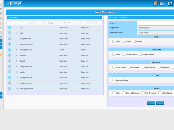Click the XERP logo
Screen dimensions: 174x130
(x=14, y=3)
